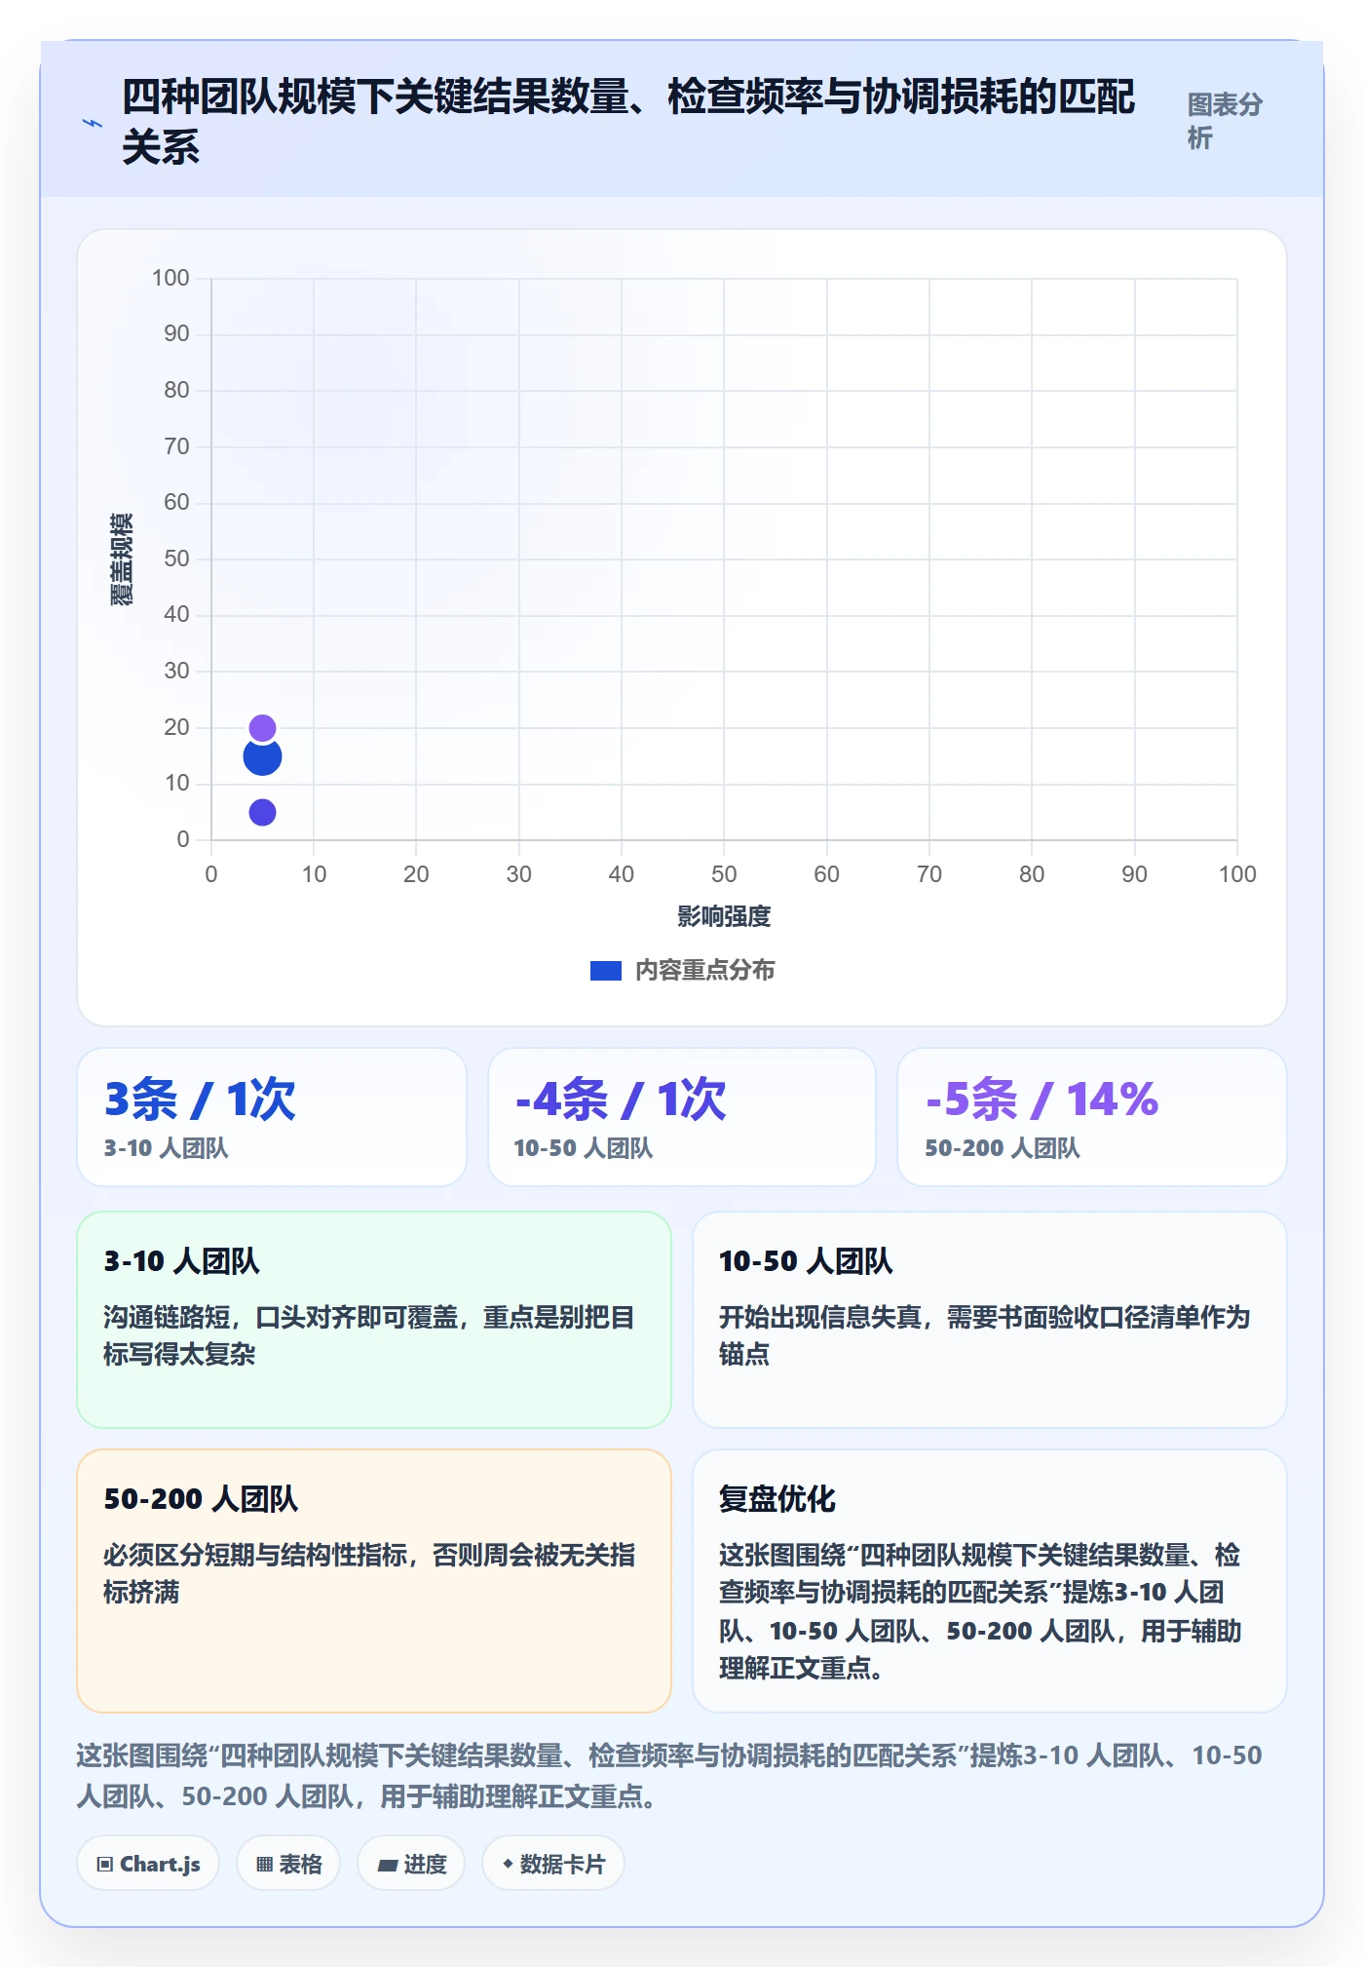Click the 进度 tag

411,1864
